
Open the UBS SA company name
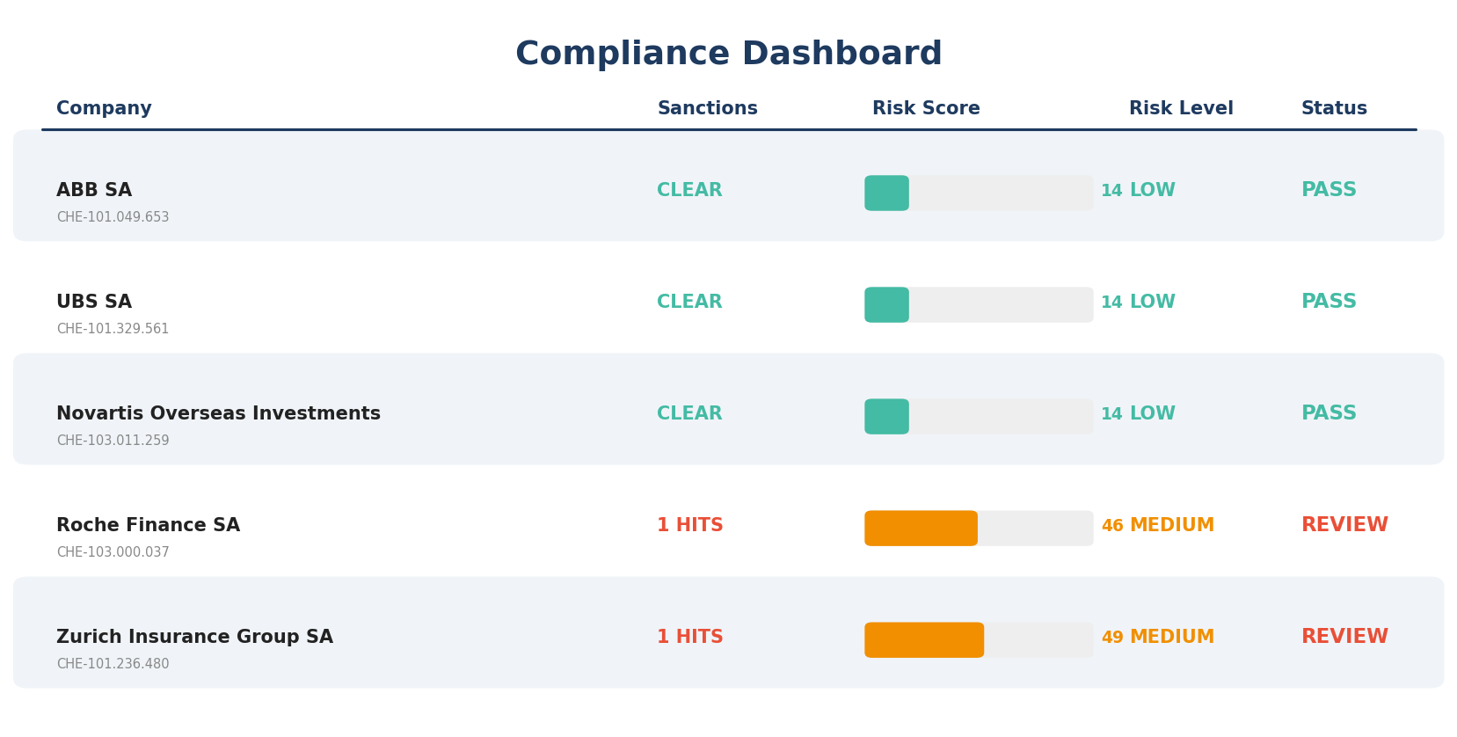pos(94,303)
